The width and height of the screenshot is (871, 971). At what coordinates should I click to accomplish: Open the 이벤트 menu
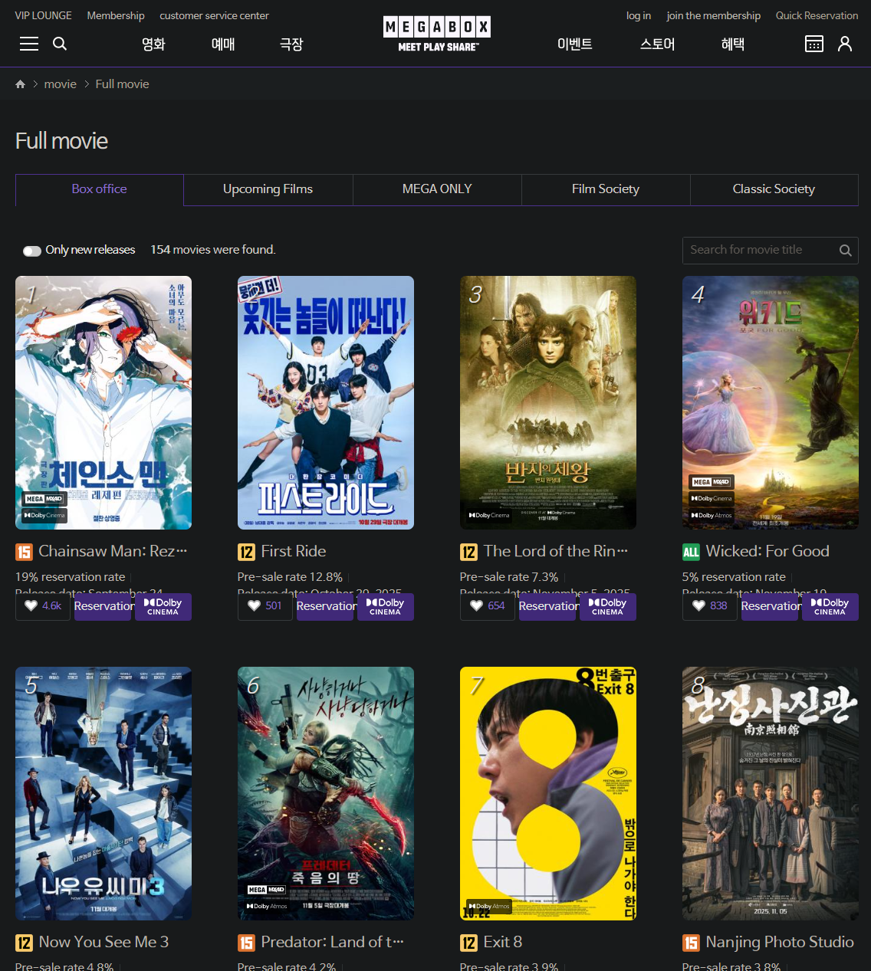(574, 44)
